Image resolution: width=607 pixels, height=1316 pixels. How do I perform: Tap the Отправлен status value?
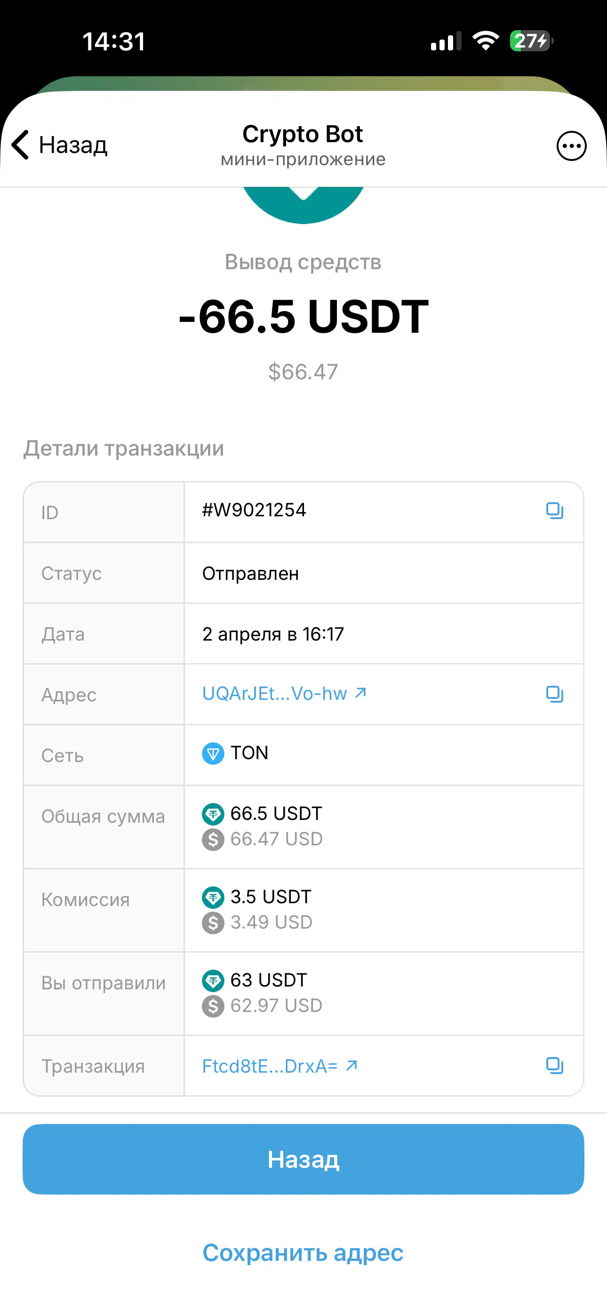click(250, 573)
